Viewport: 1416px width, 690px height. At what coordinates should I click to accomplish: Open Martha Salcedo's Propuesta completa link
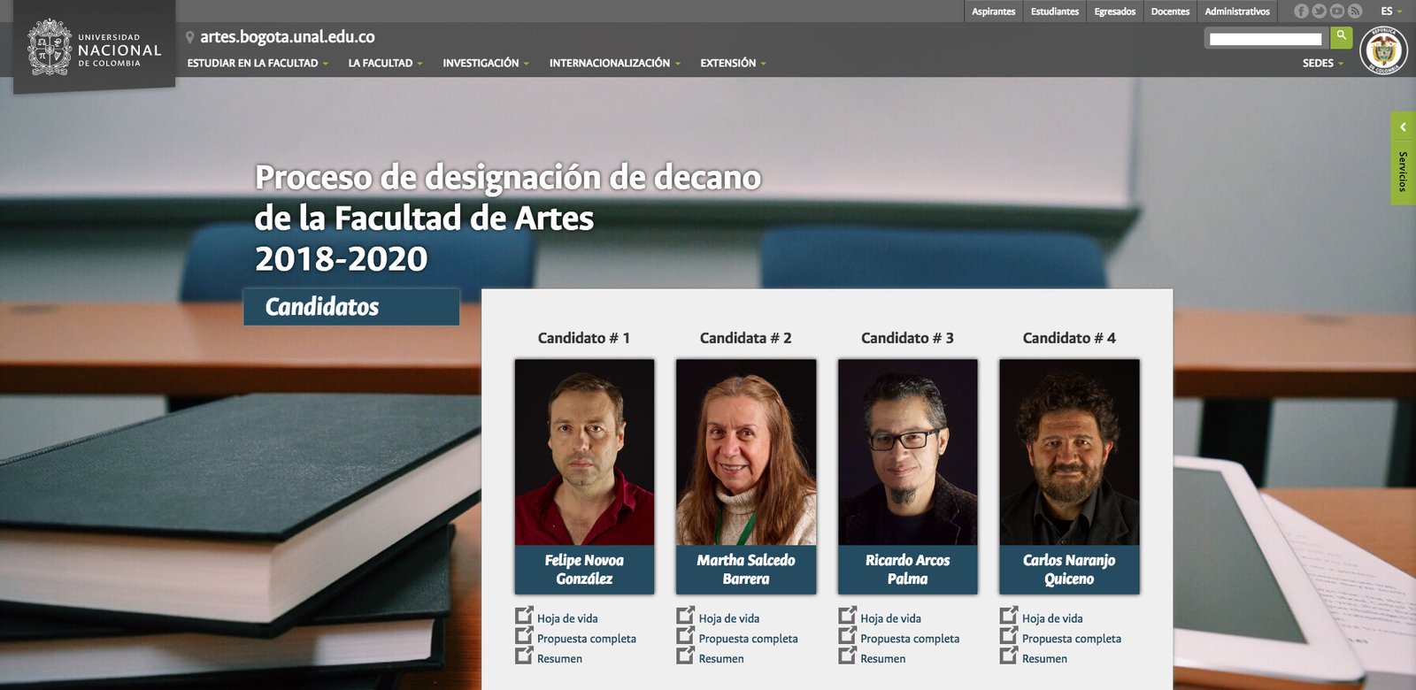click(748, 639)
